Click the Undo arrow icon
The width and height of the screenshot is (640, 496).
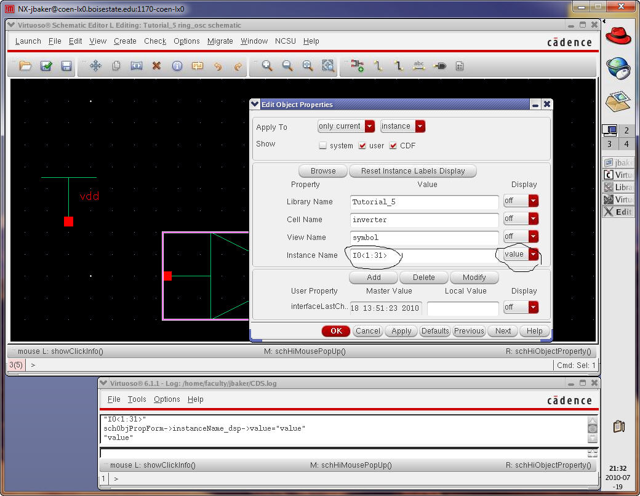pos(217,66)
